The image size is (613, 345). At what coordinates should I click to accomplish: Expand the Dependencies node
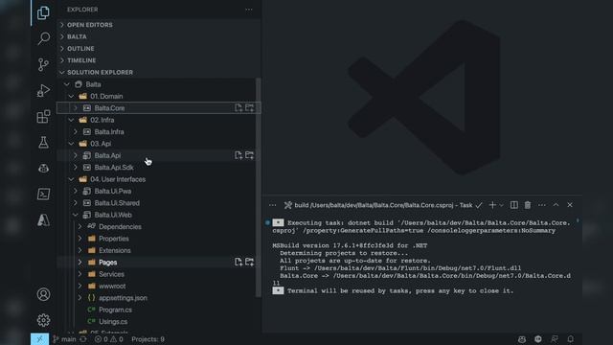pos(80,227)
